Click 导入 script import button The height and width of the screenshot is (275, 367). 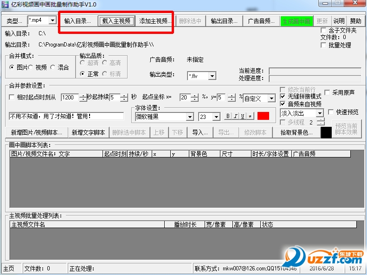200,132
